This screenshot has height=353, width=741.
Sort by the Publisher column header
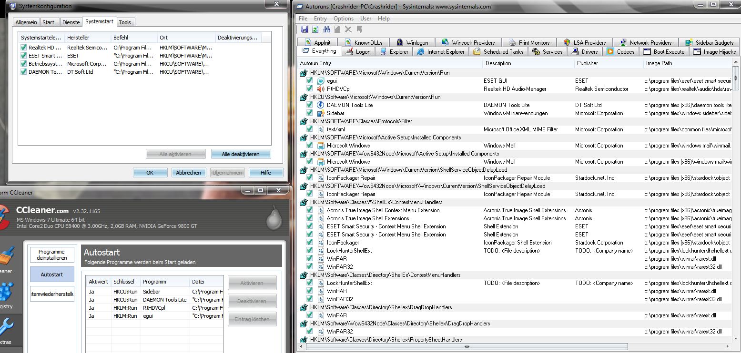point(587,63)
